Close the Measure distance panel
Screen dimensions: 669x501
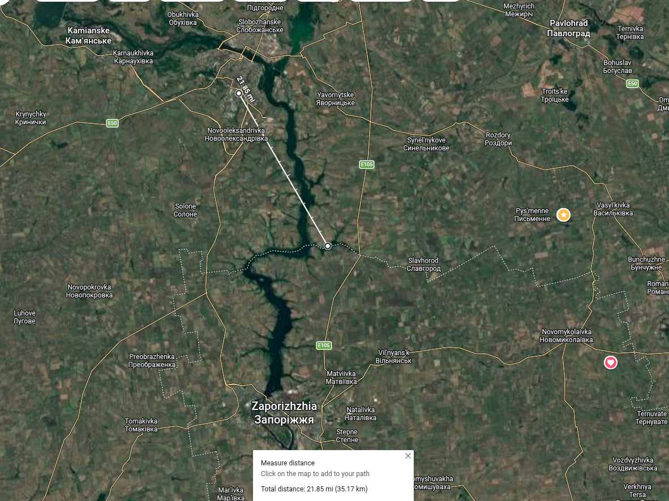point(408,456)
